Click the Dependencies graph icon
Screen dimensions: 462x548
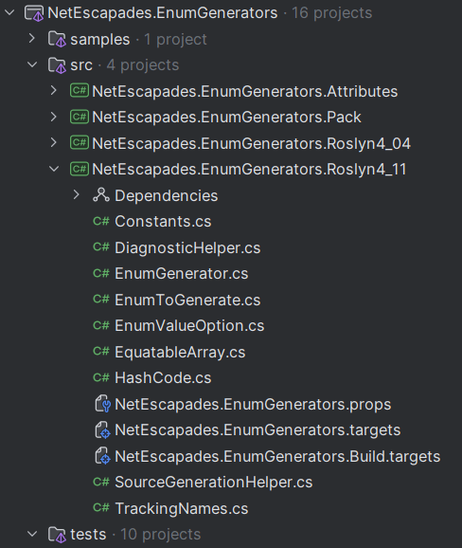(x=101, y=195)
